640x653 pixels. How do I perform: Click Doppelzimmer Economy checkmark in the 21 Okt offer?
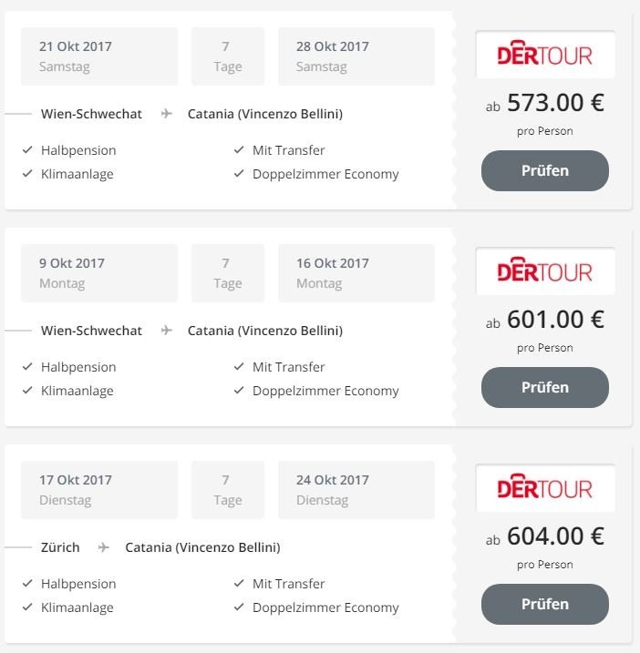pos(239,174)
